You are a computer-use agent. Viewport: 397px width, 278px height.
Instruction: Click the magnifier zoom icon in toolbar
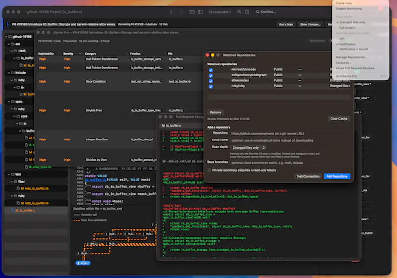click(x=239, y=12)
